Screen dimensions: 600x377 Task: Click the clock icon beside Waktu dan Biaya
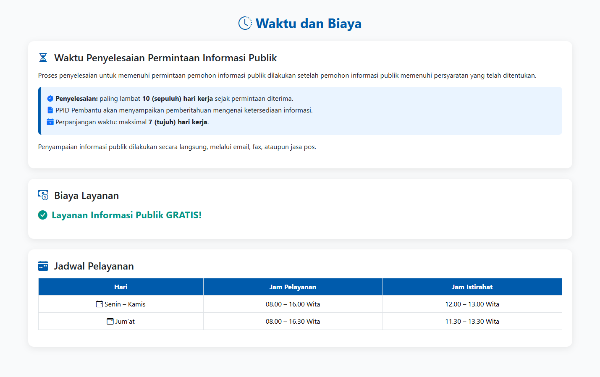point(245,24)
